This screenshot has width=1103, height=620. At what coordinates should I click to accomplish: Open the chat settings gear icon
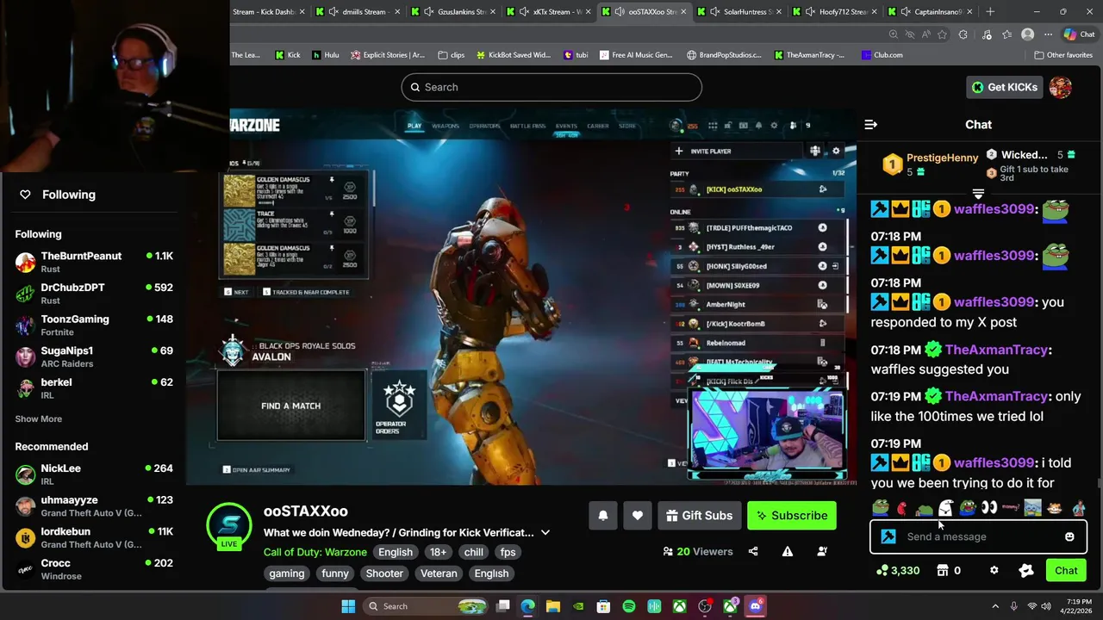(x=994, y=570)
